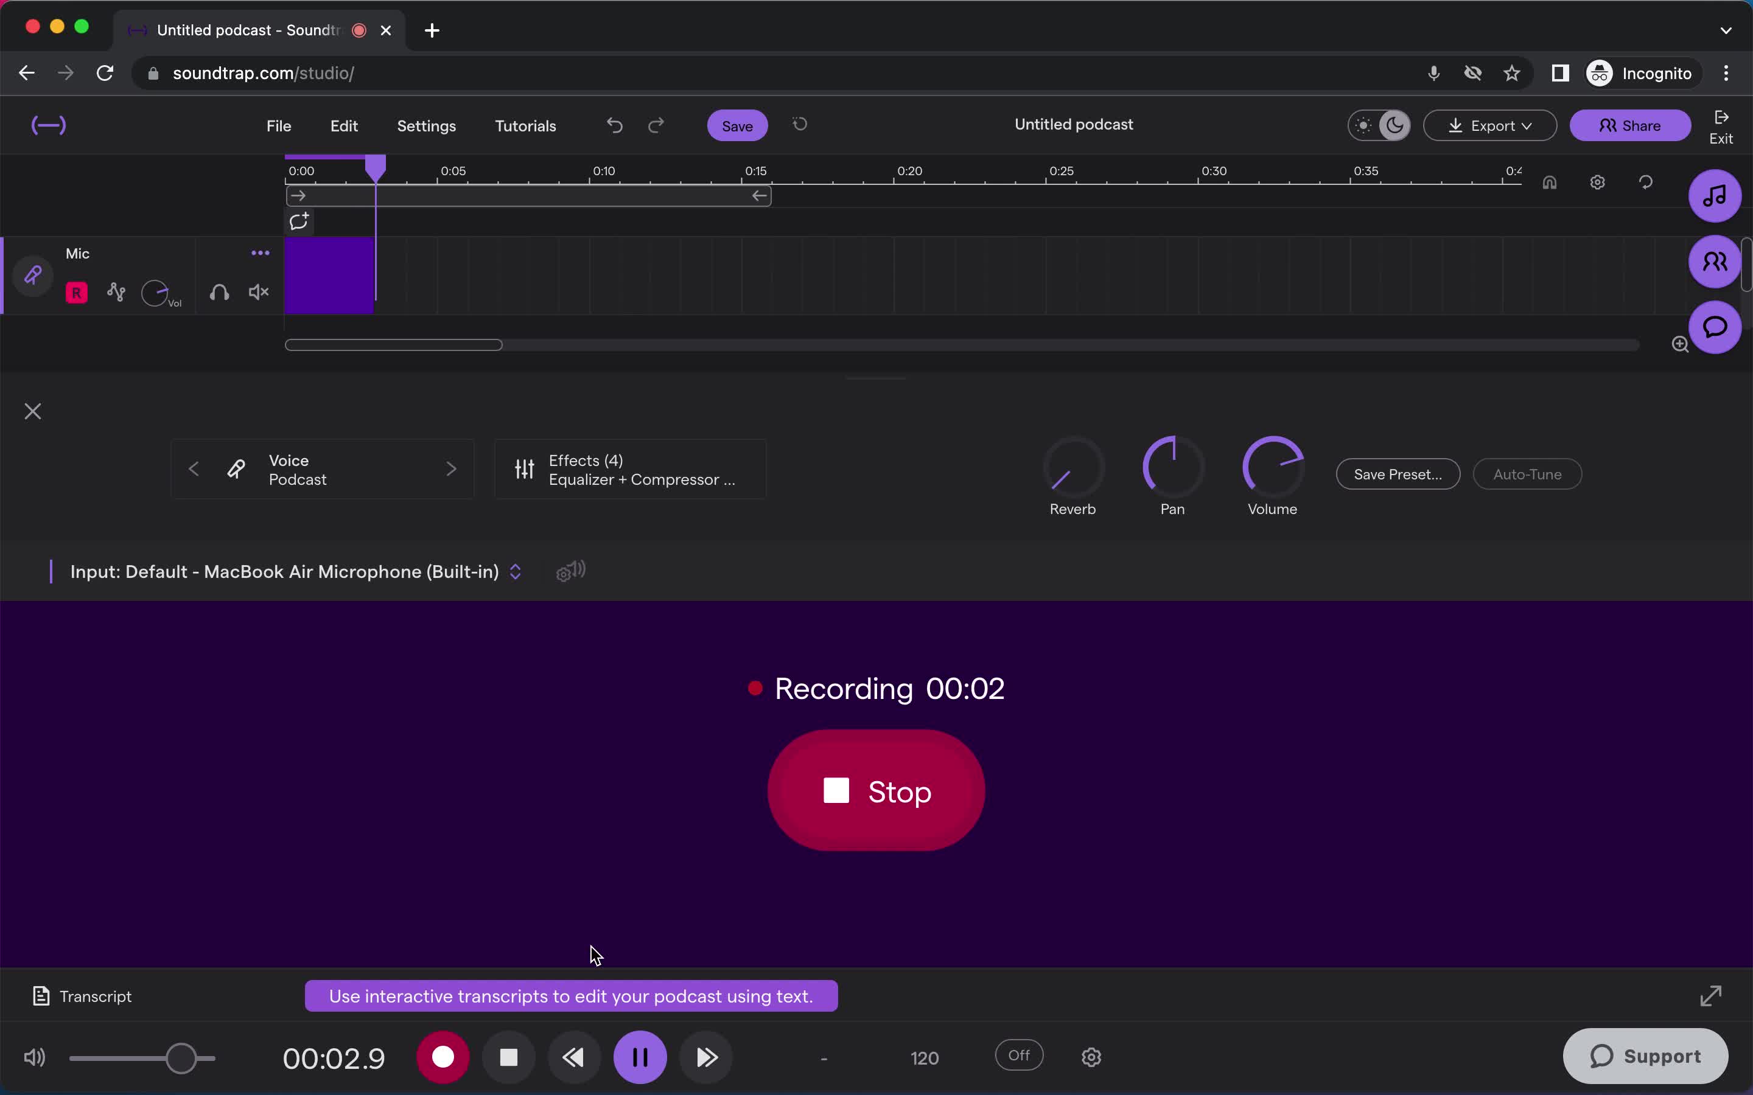Open the Settings menu

pos(425,125)
